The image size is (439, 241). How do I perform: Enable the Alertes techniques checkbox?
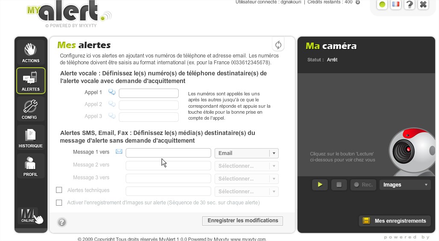click(59, 190)
